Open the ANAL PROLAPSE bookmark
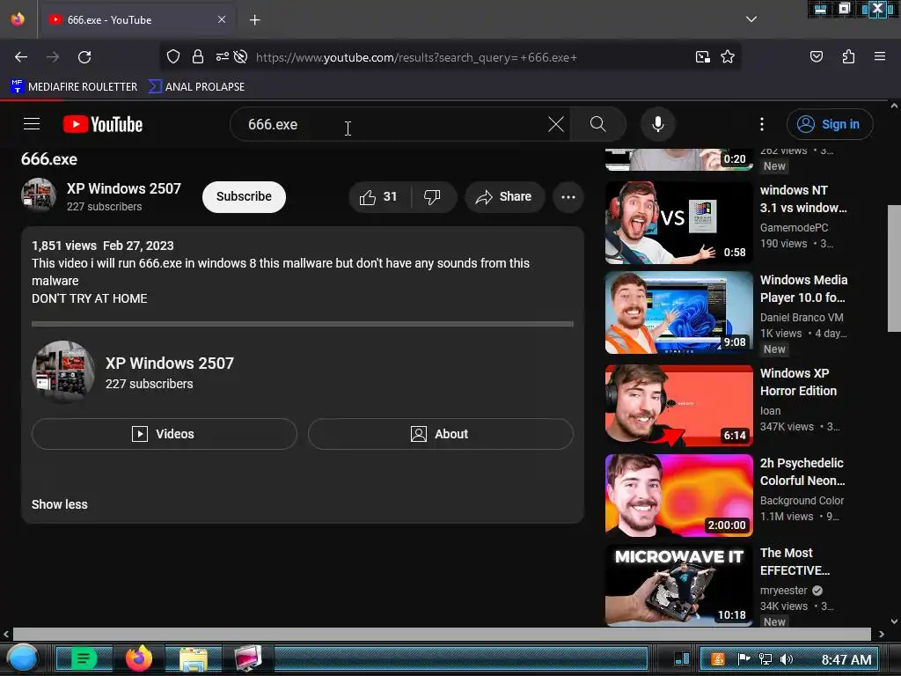 point(196,87)
